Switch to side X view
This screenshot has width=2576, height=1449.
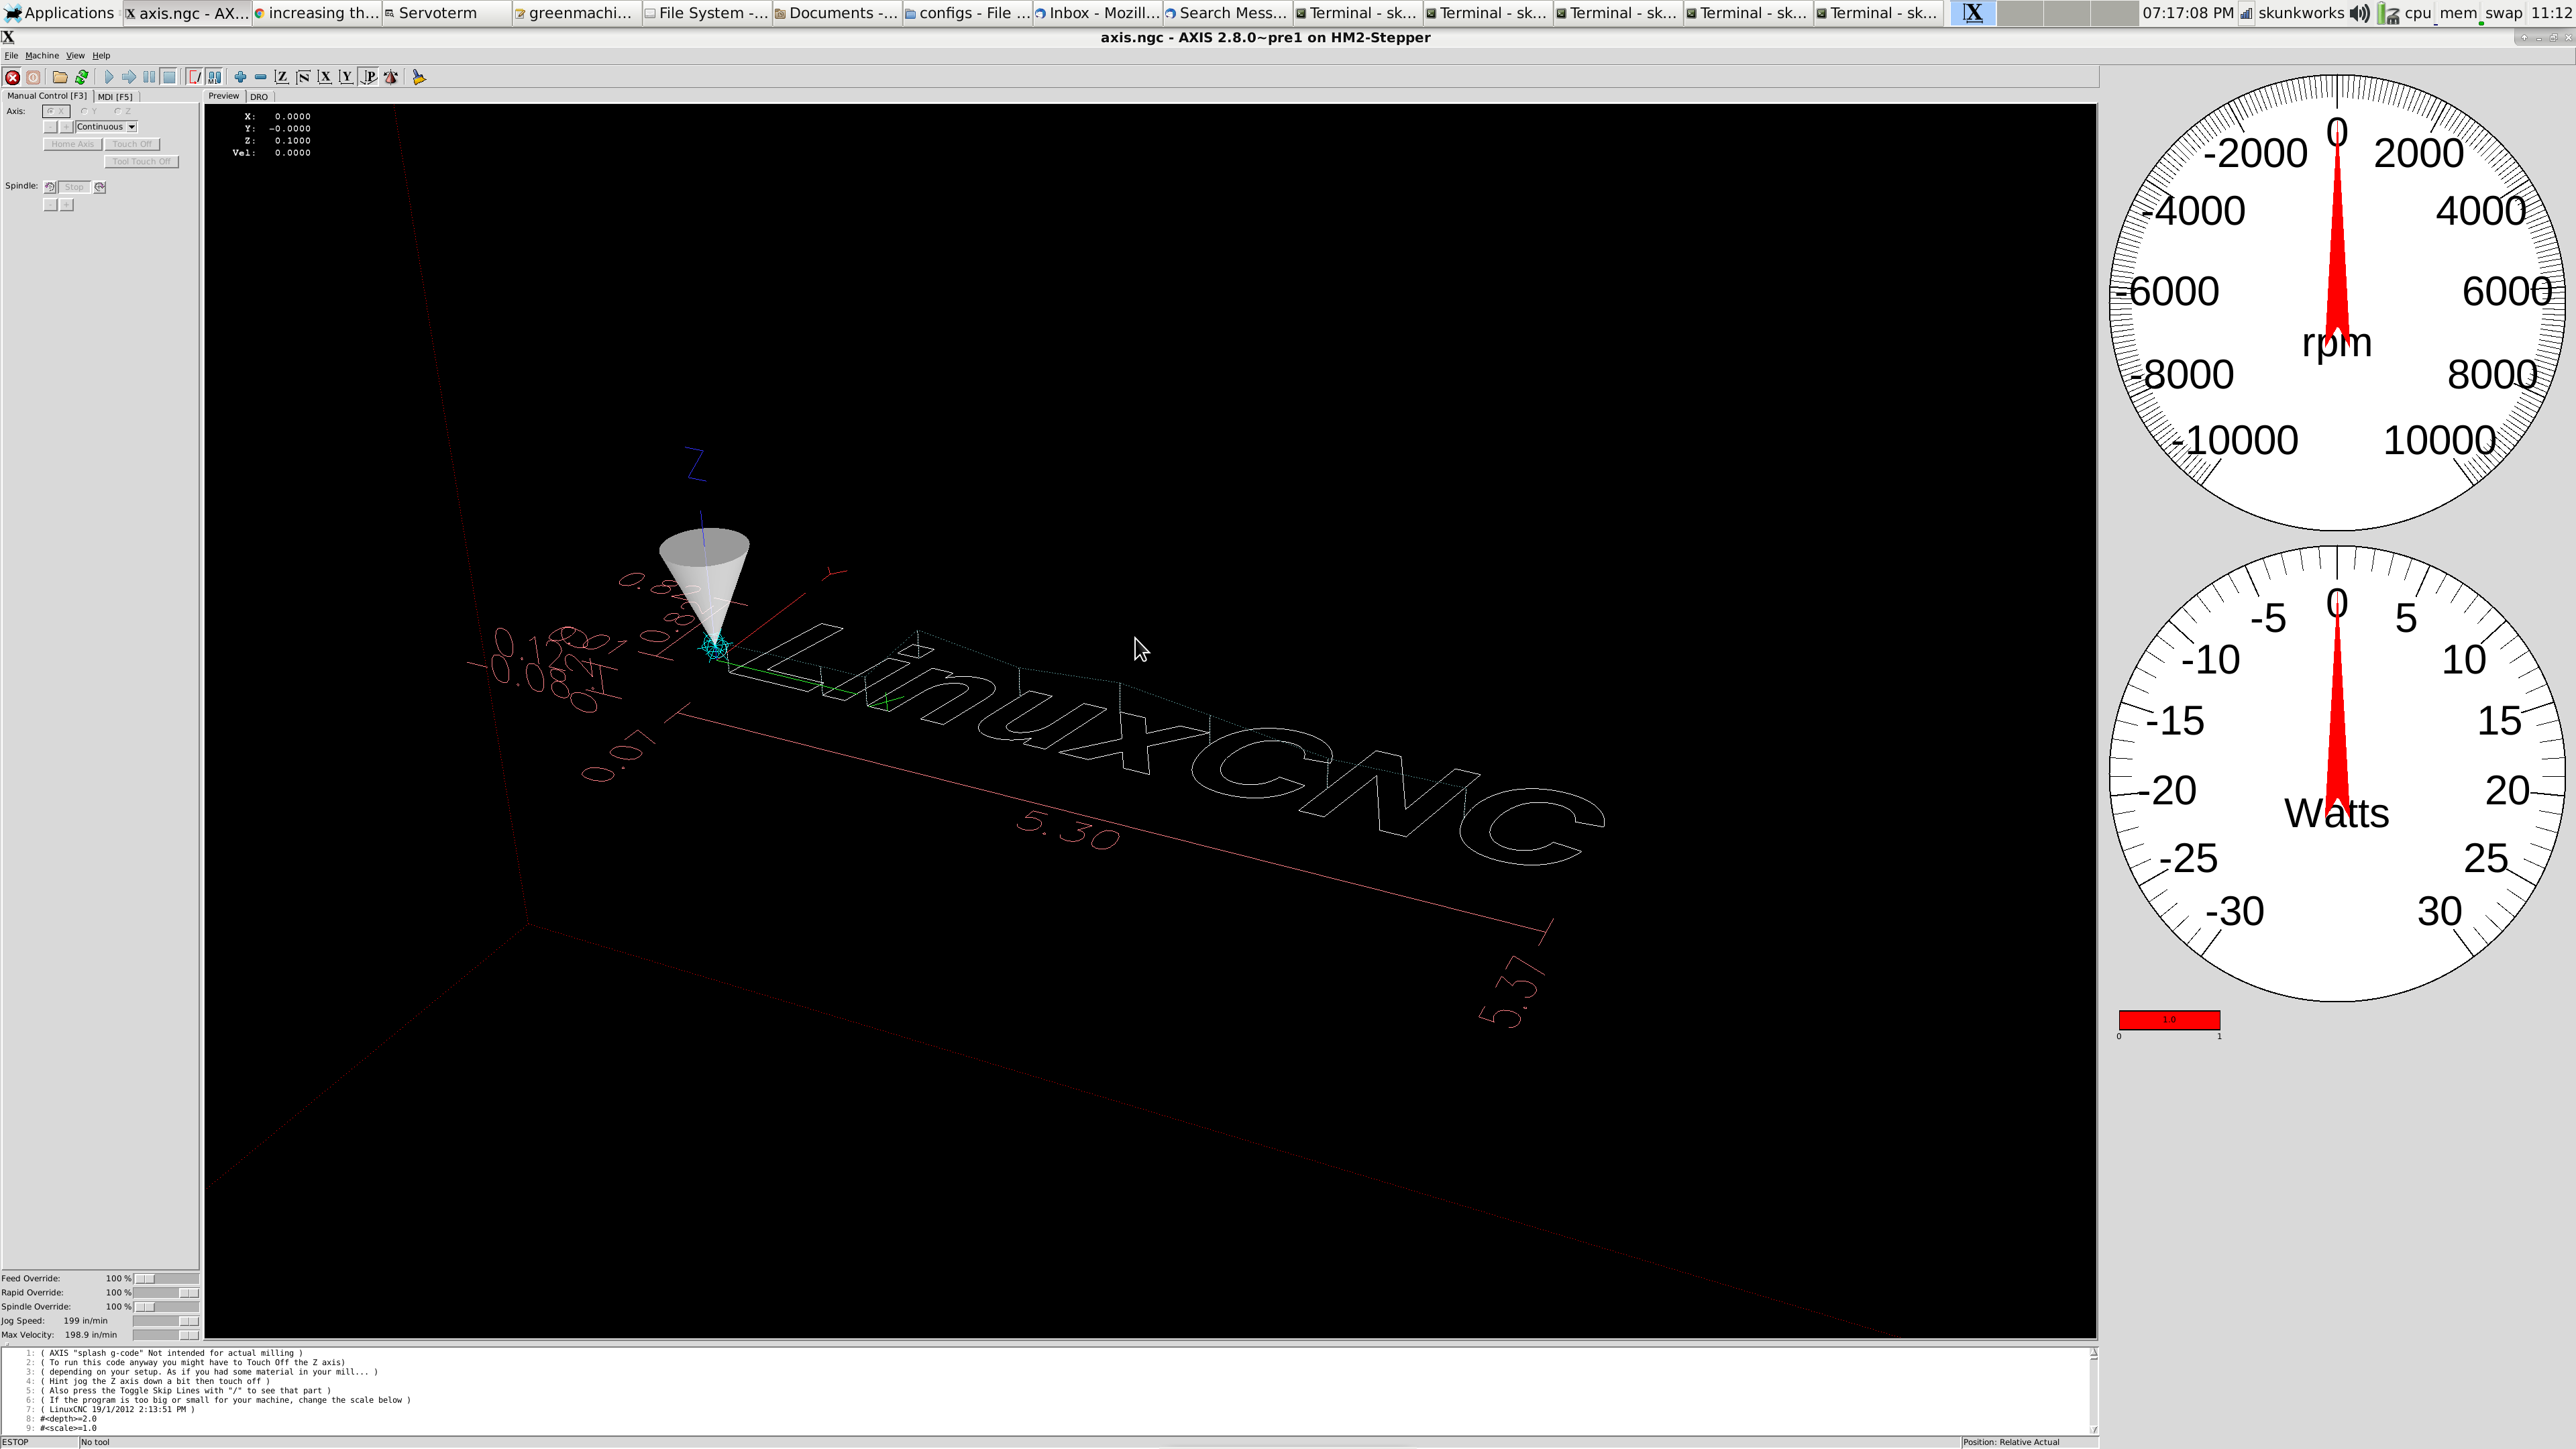pos(325,77)
